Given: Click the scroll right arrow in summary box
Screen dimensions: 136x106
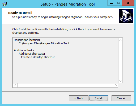Looking at the screenshot, I should 116,86.
